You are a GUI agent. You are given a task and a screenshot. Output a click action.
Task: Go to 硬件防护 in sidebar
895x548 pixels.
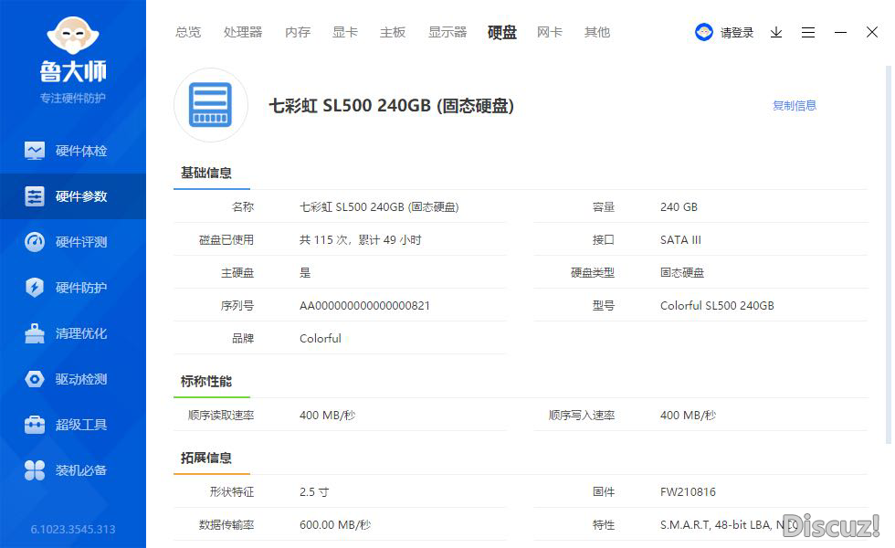[x=81, y=288]
